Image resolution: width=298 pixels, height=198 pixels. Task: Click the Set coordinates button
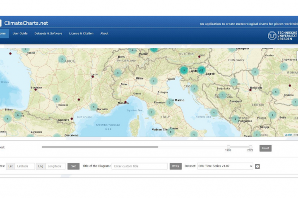pyautogui.click(x=73, y=166)
